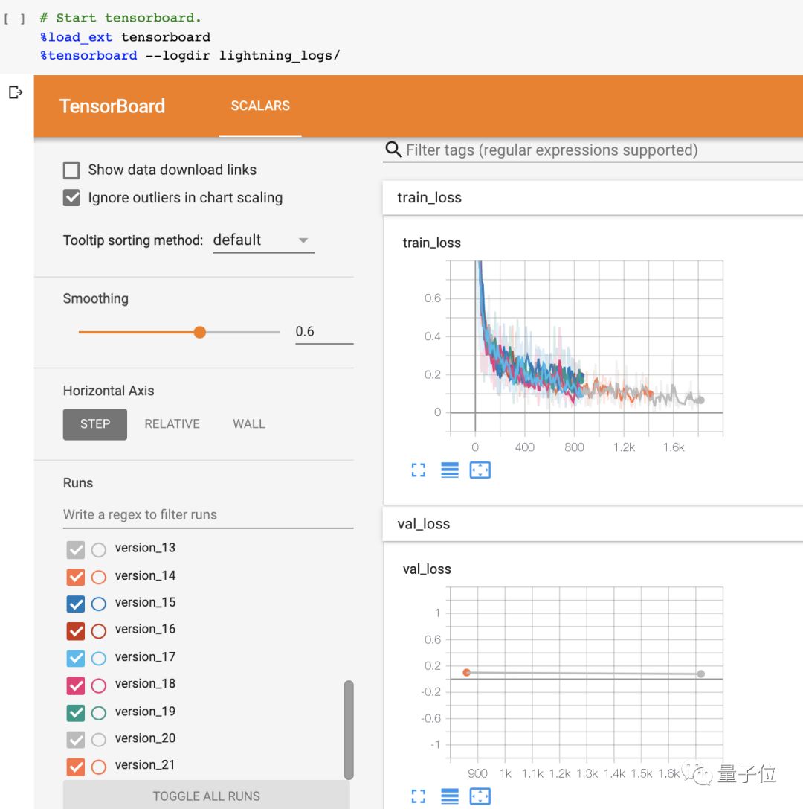Open the Tooltip sorting method dropdown

pos(263,240)
